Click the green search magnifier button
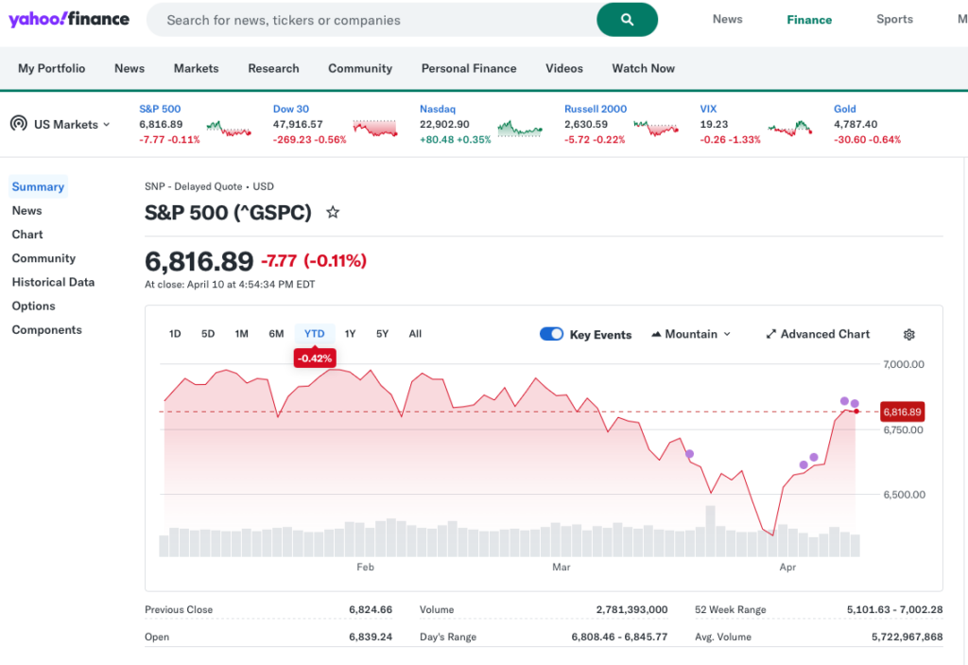The image size is (968, 665). (627, 20)
